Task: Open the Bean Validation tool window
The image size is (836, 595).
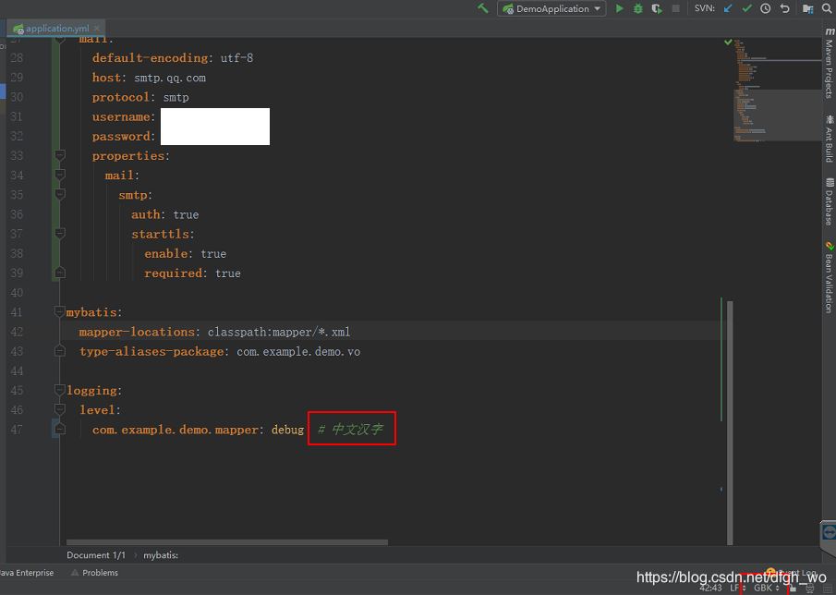Action: coord(829,277)
